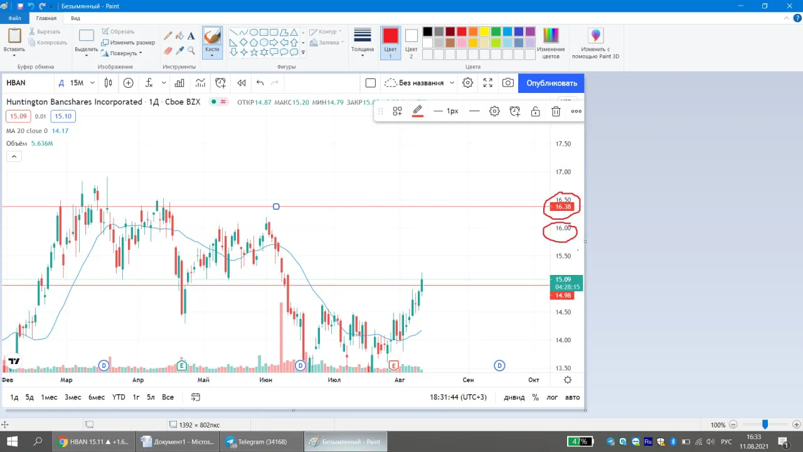Image resolution: width=803 pixels, height=452 pixels.
Task: Choose the Diamond shape
Action: 243,43
